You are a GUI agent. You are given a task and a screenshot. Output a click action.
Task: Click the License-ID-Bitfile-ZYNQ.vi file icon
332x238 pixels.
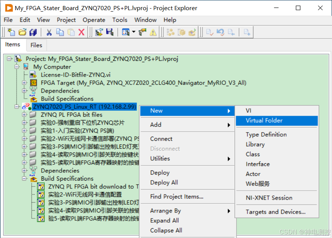33,75
